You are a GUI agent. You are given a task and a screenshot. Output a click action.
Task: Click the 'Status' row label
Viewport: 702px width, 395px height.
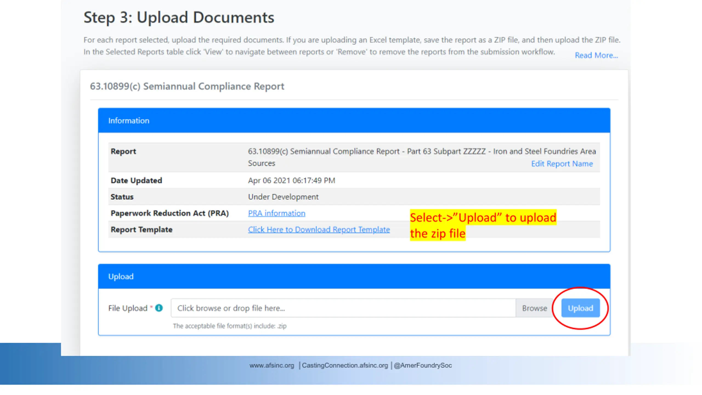tap(122, 197)
